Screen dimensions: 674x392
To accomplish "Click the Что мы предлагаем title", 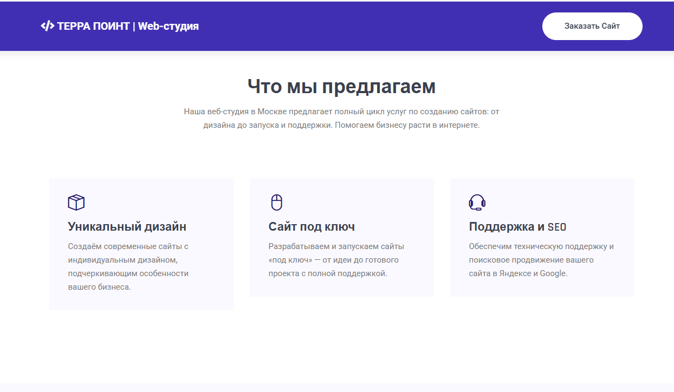I will (x=341, y=87).
